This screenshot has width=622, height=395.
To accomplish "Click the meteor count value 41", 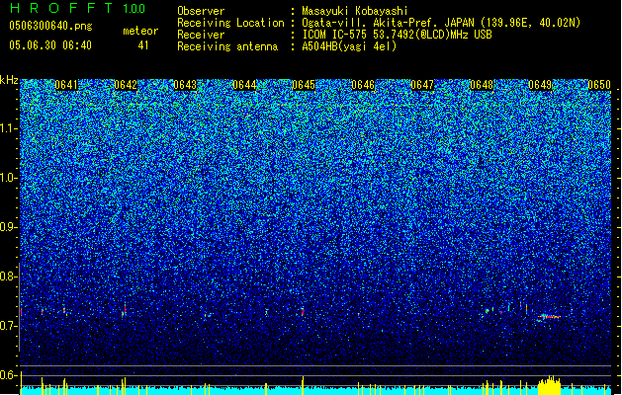I will click(x=143, y=45).
